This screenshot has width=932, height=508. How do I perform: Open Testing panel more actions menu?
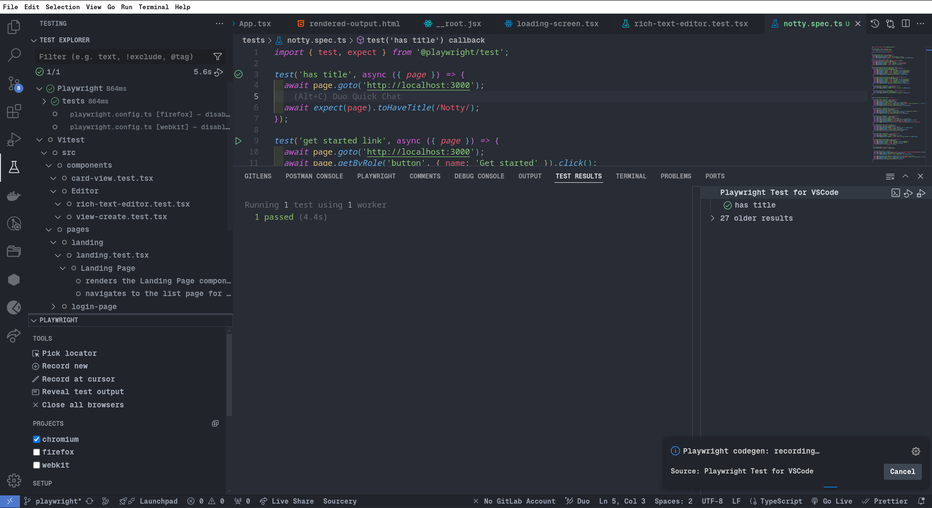(x=219, y=24)
